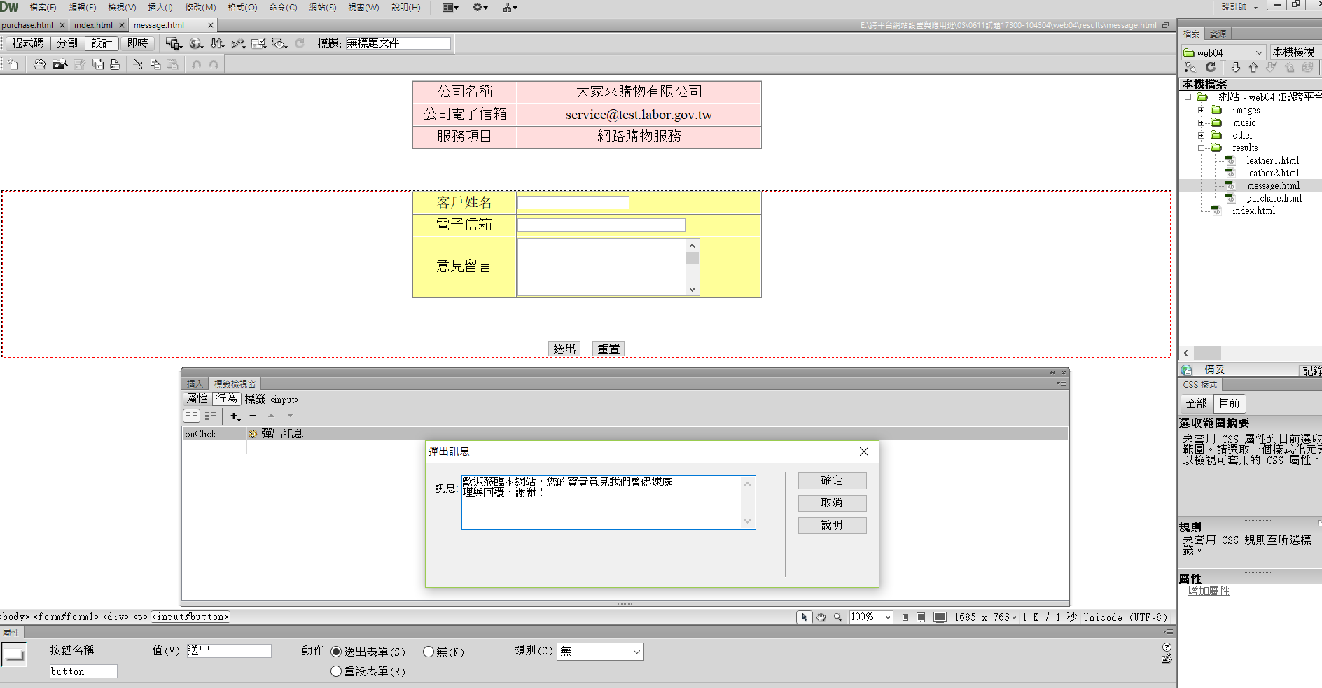Click the Refresh icon in Files panel
1322x688 pixels.
click(x=1210, y=67)
